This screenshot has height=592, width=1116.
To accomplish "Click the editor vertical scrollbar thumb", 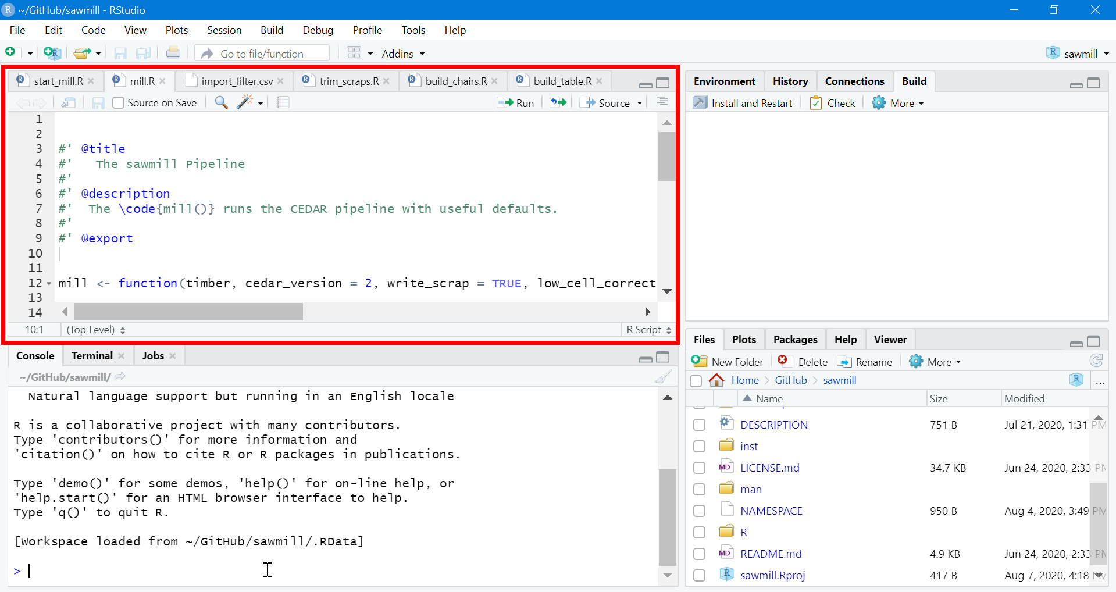I will tap(667, 157).
